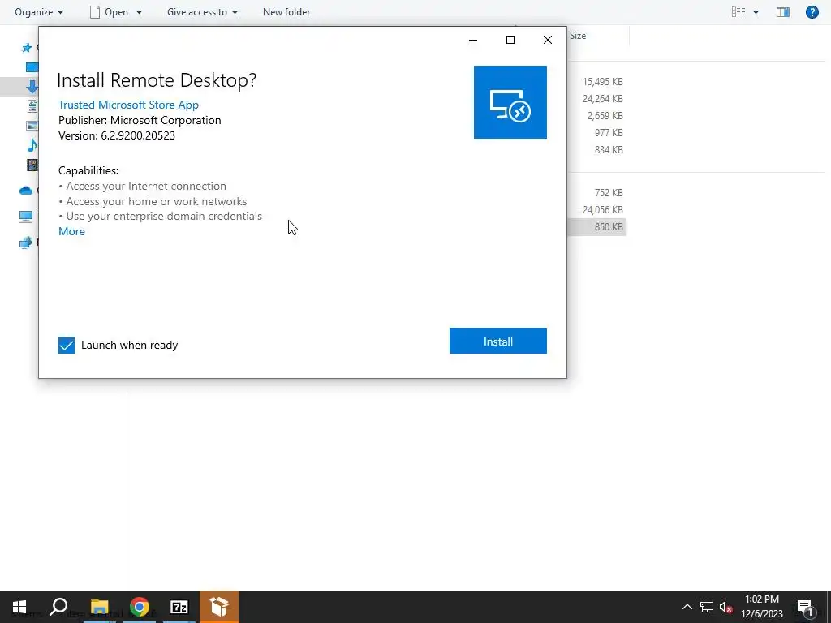Click the Remote Desktop app logo
Screen dimensions: 831x623
[510, 102]
